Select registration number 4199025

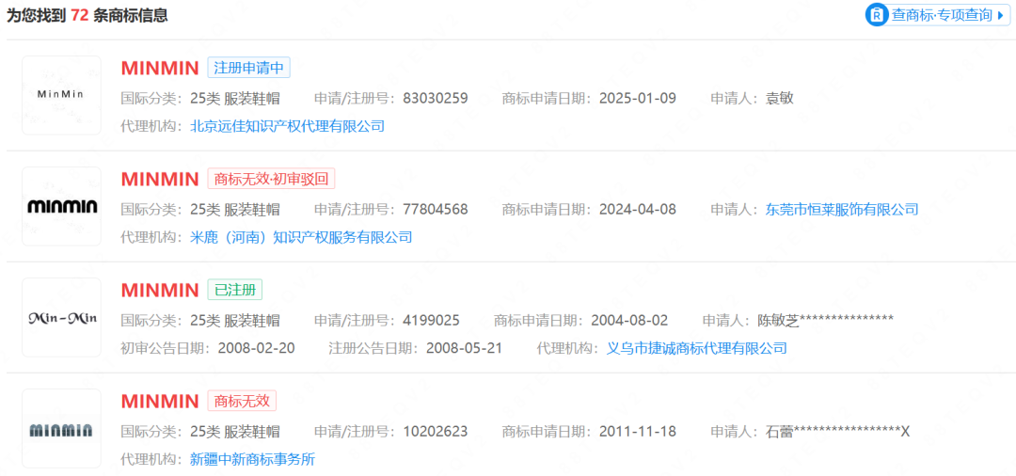431,321
